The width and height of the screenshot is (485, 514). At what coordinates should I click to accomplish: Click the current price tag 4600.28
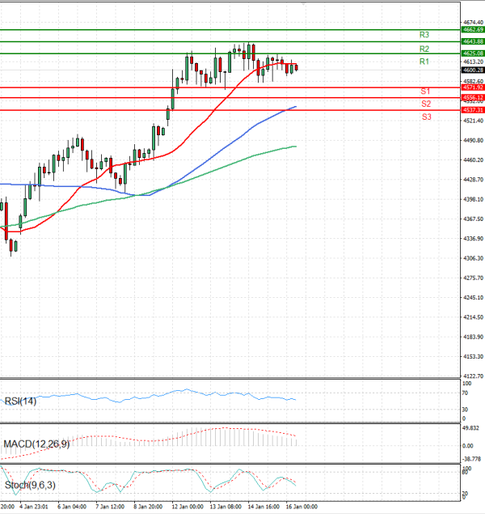coord(473,70)
